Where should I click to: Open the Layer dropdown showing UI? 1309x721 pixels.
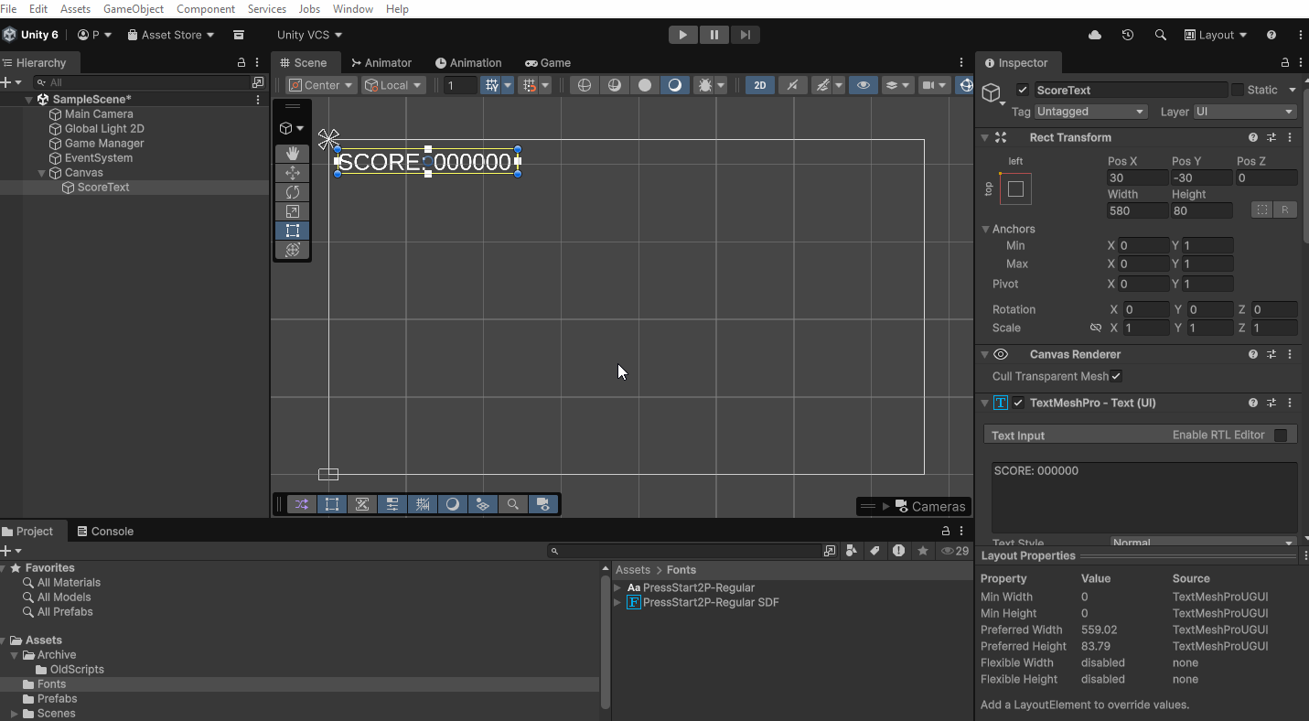click(x=1245, y=112)
